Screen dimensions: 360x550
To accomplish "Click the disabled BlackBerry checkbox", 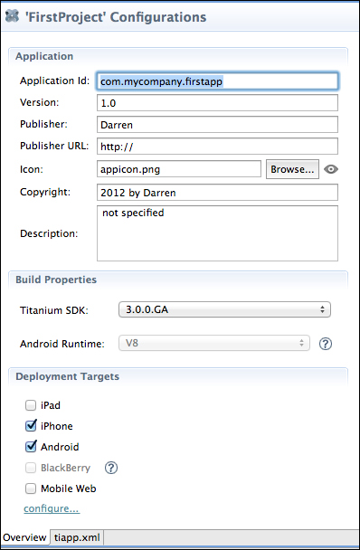I will coord(31,468).
